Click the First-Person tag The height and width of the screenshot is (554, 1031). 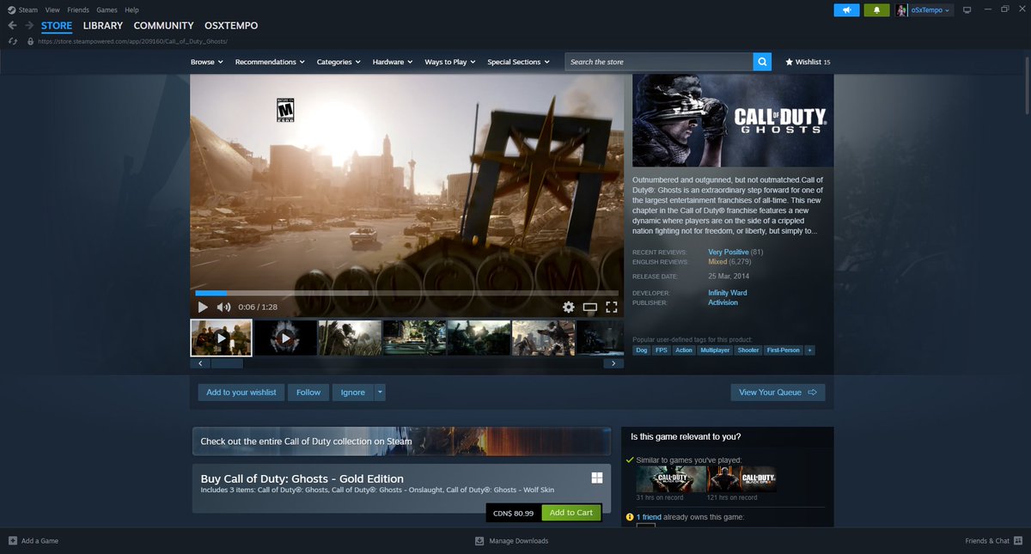click(783, 350)
